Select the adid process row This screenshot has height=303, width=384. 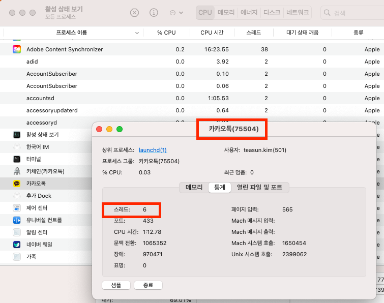(x=192, y=62)
